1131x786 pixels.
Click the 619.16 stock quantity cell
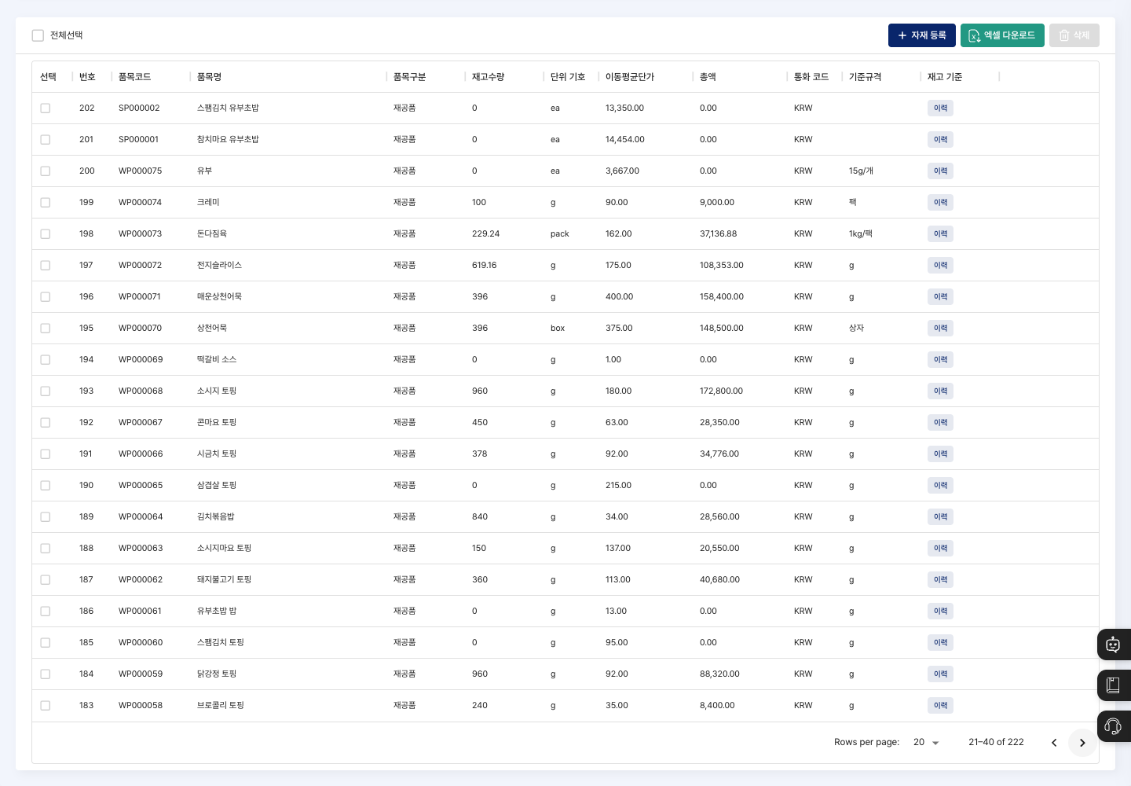point(484,266)
